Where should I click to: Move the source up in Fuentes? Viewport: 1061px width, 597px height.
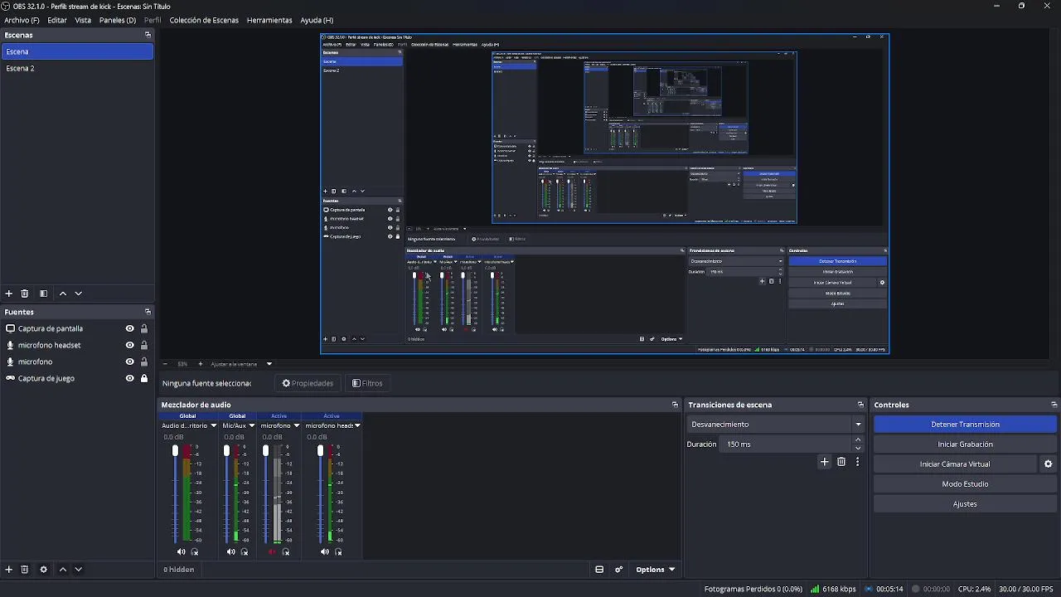[63, 570]
